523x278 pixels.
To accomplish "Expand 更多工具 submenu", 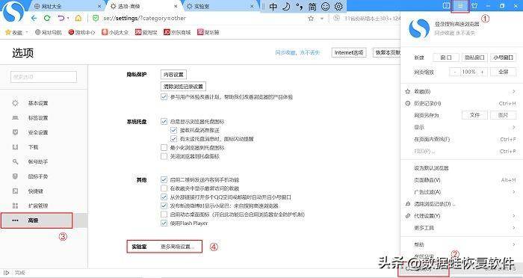I will click(x=514, y=228).
